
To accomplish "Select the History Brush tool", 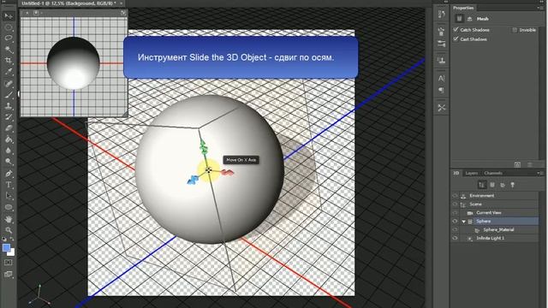I will (9, 116).
